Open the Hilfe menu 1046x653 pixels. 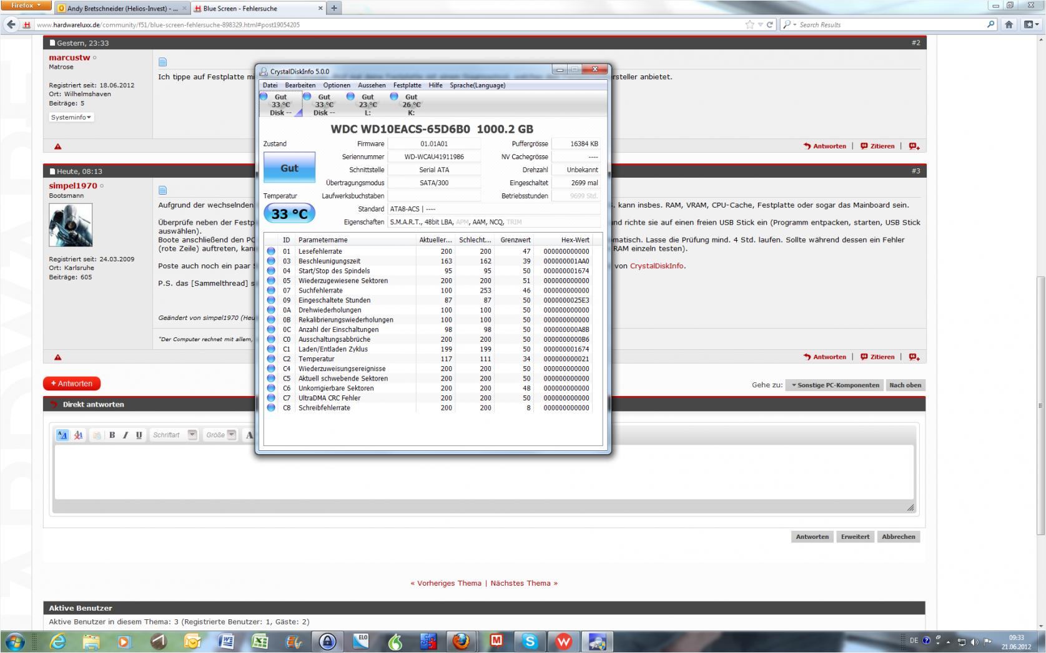click(x=435, y=85)
